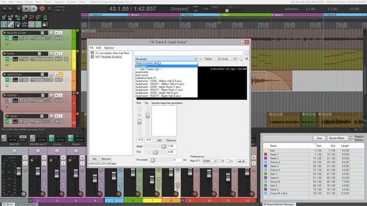Viewport: 367px width, 206px height.
Task: Toggle the envelope move toolbar icon
Action: [x=25, y=24]
